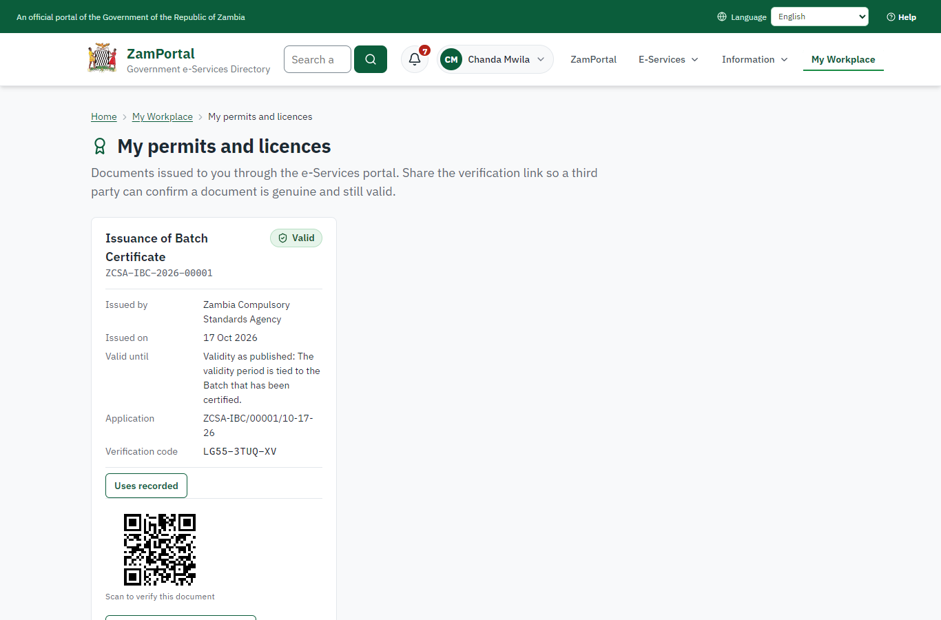Expand the Information menu

click(754, 59)
